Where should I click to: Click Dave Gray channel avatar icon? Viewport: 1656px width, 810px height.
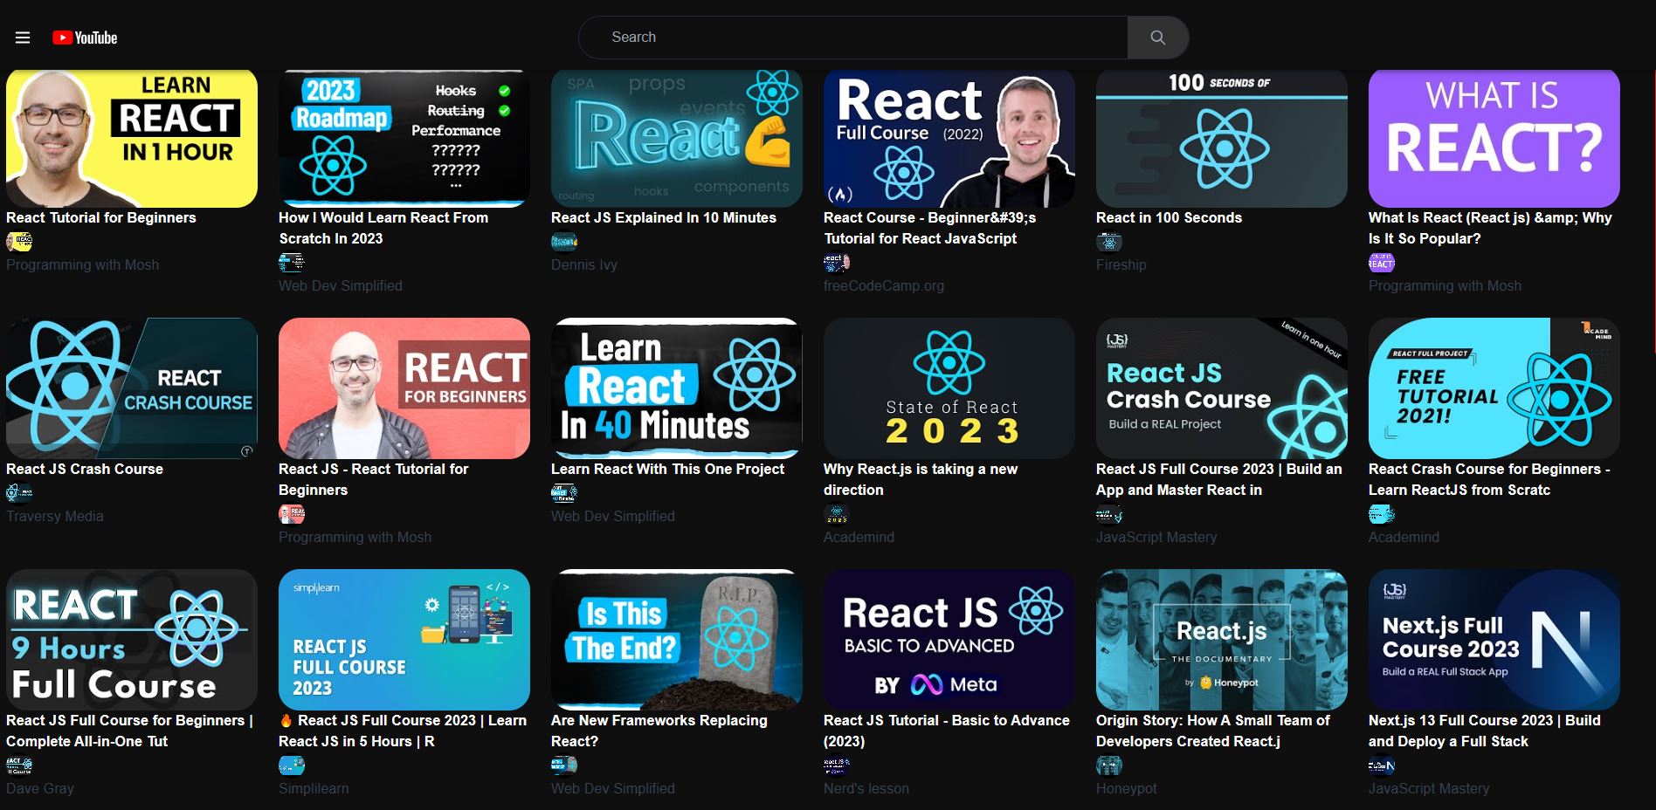(19, 765)
